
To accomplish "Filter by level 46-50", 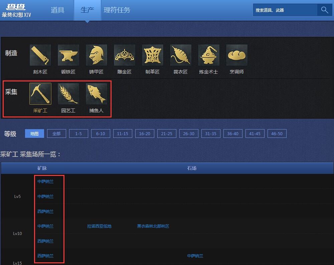I will point(277,134).
